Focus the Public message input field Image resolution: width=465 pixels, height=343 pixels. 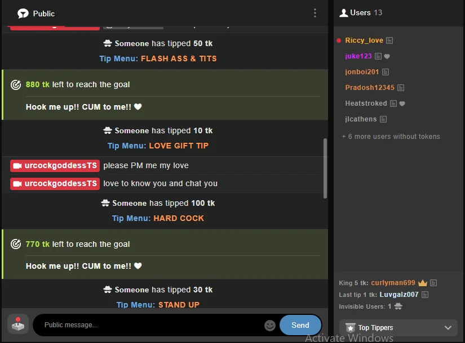[x=151, y=325]
